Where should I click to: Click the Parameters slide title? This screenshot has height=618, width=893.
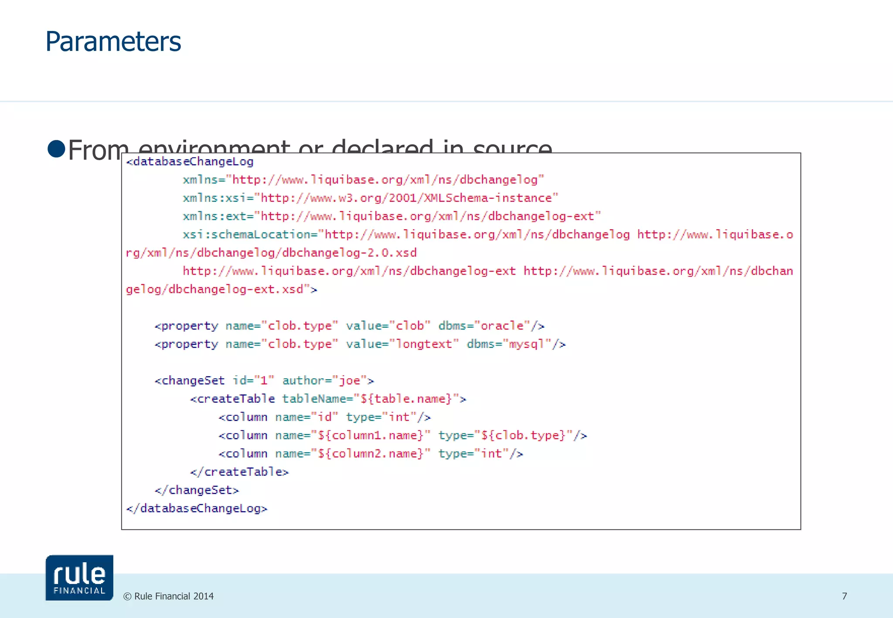[x=113, y=42]
